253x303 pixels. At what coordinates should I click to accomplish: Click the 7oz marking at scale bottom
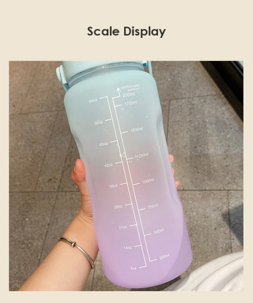[x=133, y=268]
